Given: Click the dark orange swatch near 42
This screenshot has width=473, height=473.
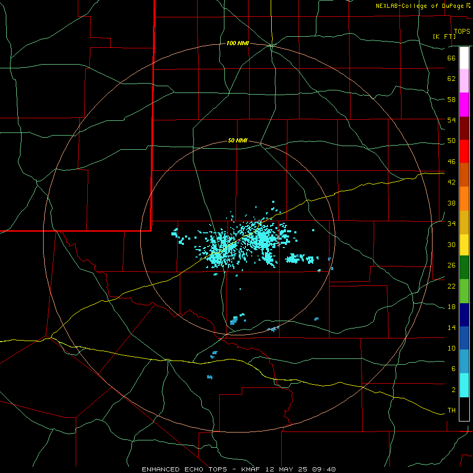Looking at the screenshot, I should [464, 175].
